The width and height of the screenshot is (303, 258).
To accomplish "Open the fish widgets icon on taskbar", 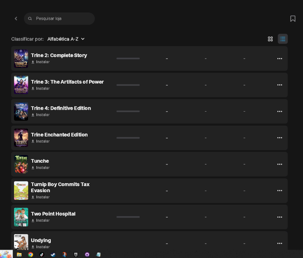I will pos(6,254).
